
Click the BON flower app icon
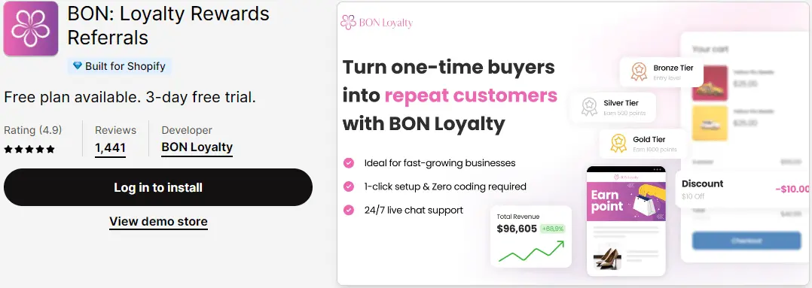(31, 29)
